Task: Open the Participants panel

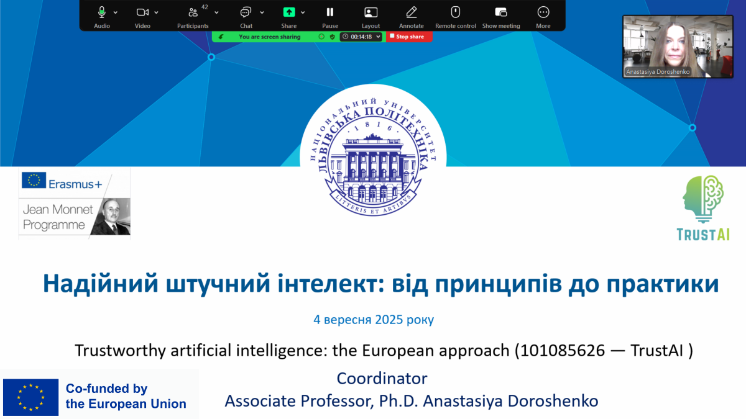Action: tap(193, 12)
